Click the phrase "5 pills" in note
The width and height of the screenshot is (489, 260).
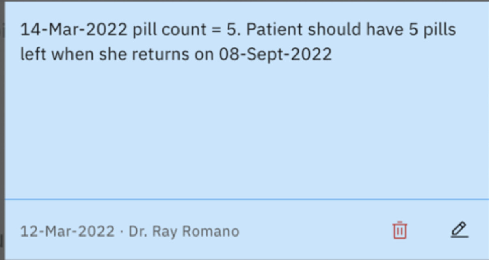(432, 30)
